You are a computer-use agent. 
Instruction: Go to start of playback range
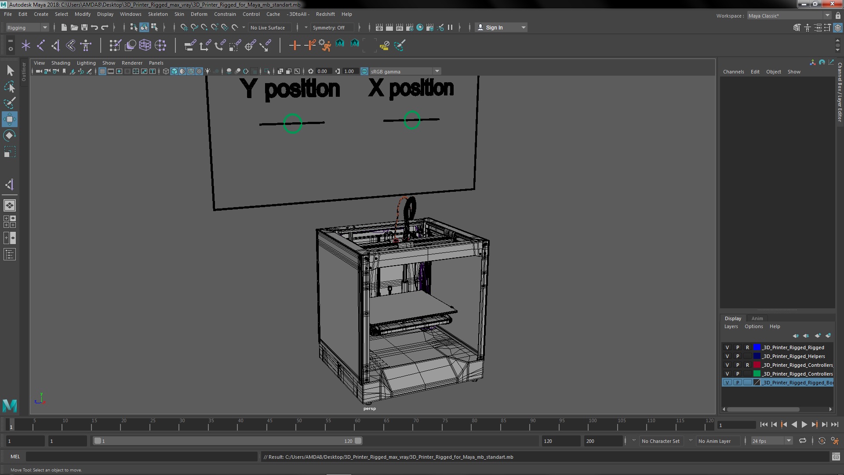coord(764,424)
